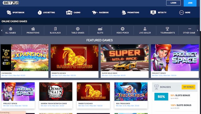Click the EXPANSION game title text

(7, 73)
